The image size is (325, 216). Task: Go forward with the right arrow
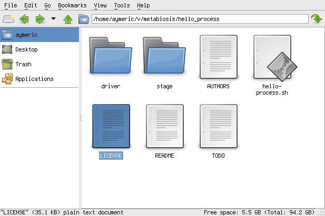[x=40, y=19]
